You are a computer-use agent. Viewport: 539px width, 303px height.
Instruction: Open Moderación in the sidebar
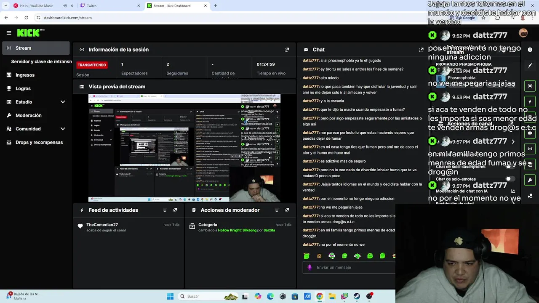28,115
